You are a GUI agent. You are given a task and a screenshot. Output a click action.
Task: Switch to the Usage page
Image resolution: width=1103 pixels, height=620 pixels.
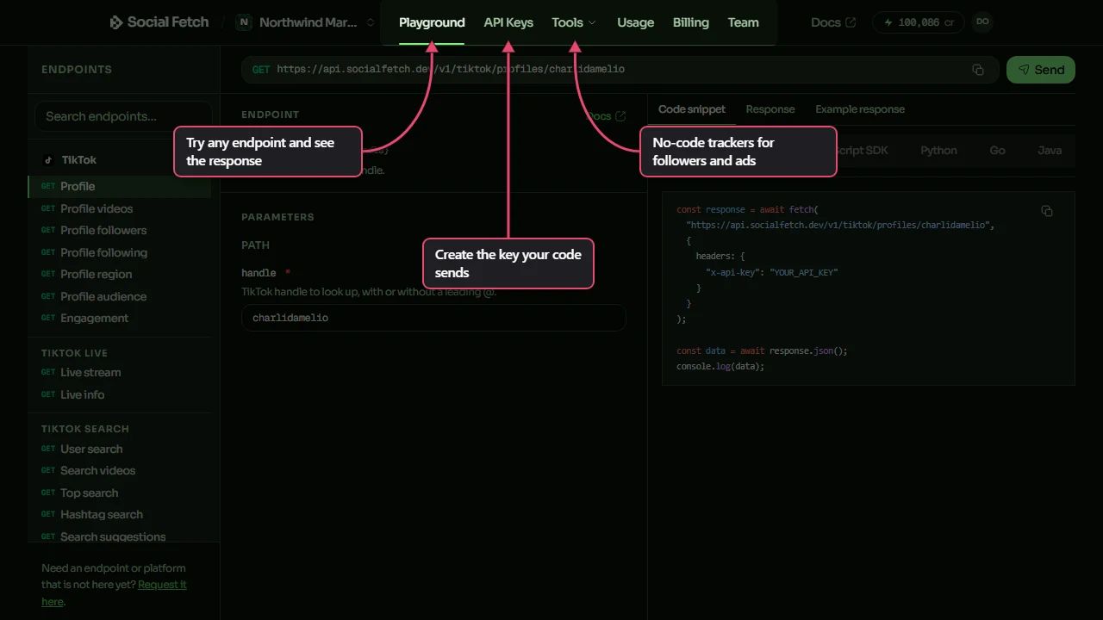pos(636,22)
